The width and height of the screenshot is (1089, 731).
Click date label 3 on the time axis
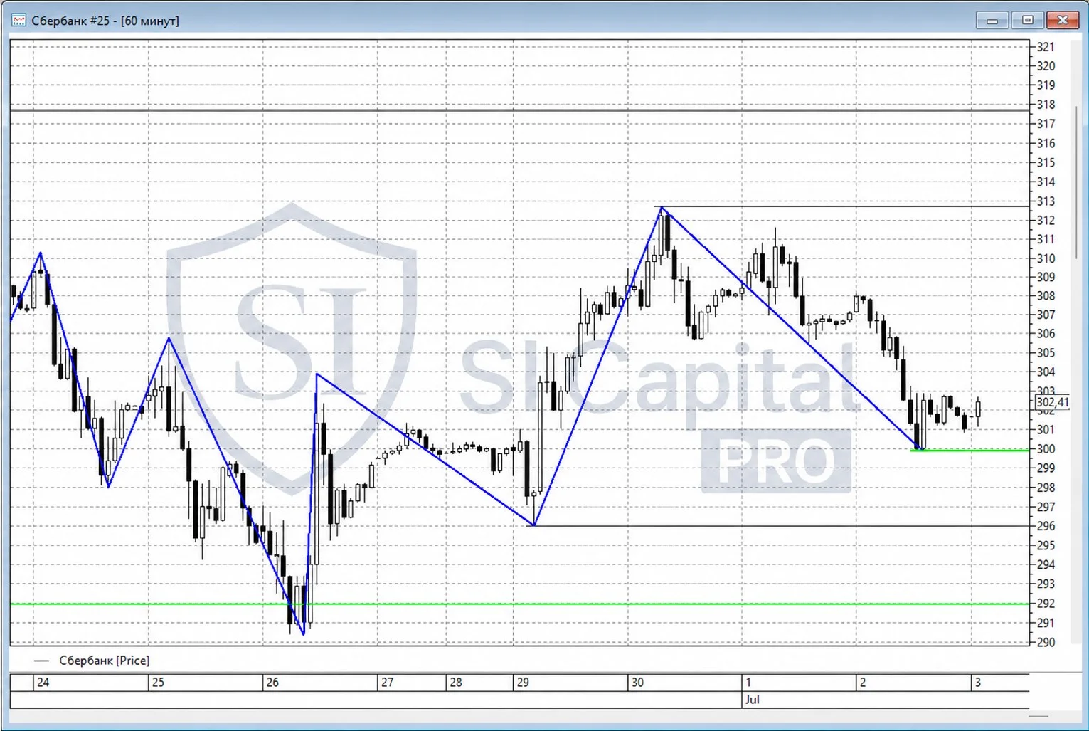(x=977, y=682)
